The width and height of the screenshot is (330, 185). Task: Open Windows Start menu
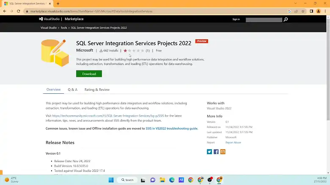click(111, 180)
